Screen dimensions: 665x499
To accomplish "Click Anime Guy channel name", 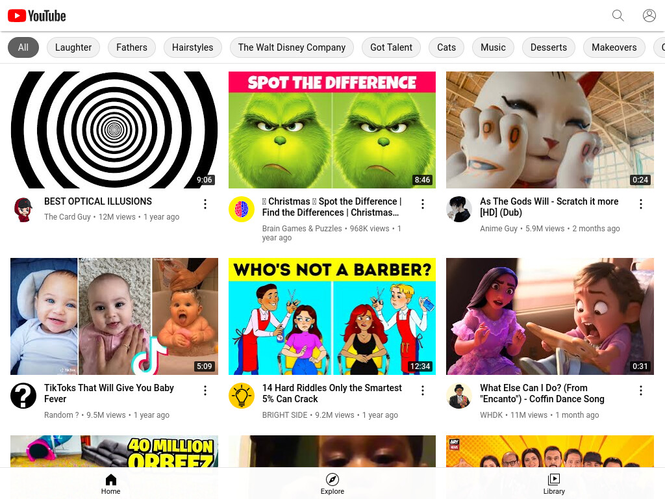I will (499, 229).
